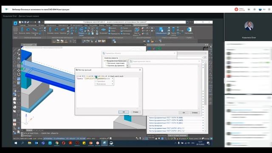The width and height of the screenshot is (272, 153).
Task: Open File Explorer from Windows taskbar
Action: tap(29, 143)
